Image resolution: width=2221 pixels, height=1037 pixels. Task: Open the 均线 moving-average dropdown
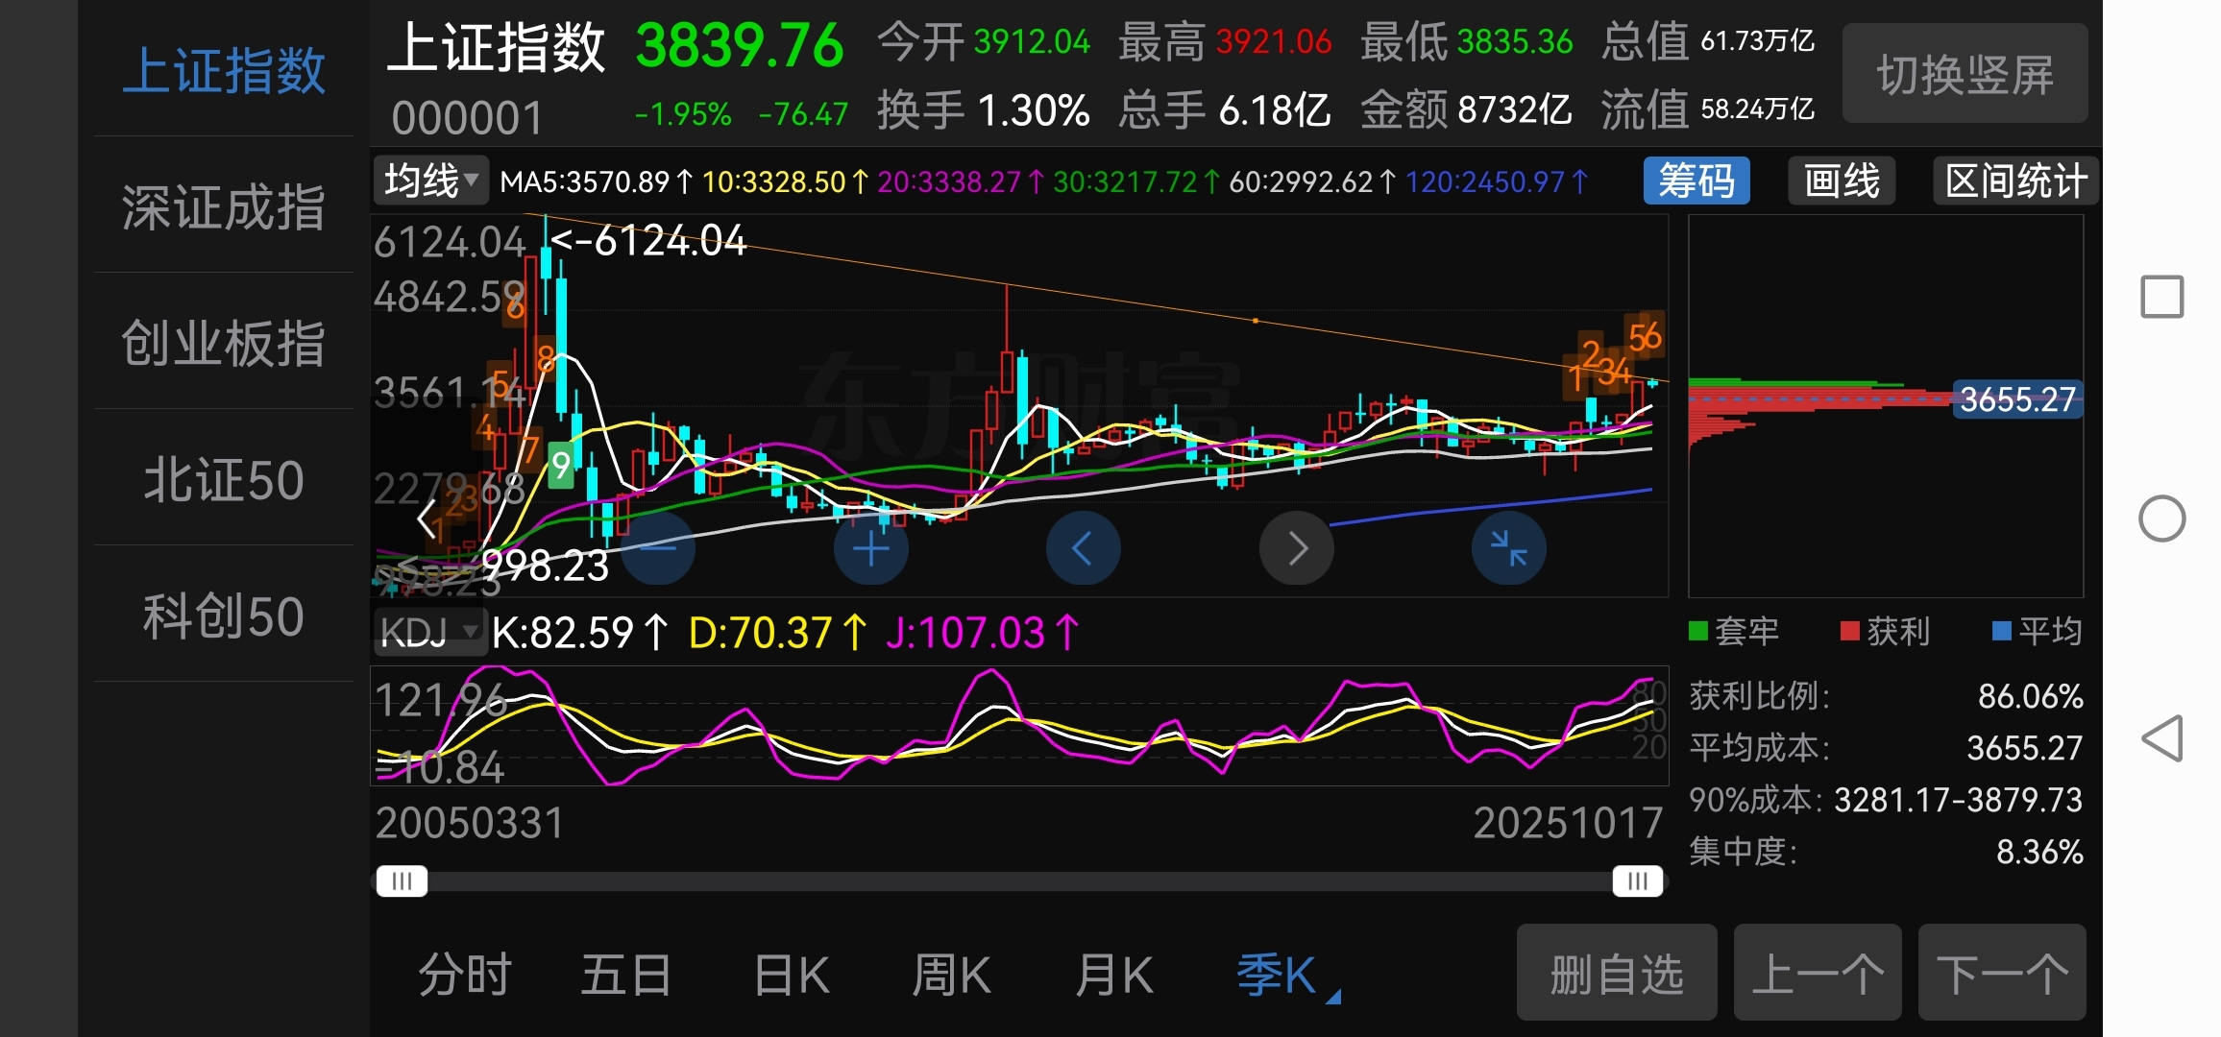(x=430, y=180)
